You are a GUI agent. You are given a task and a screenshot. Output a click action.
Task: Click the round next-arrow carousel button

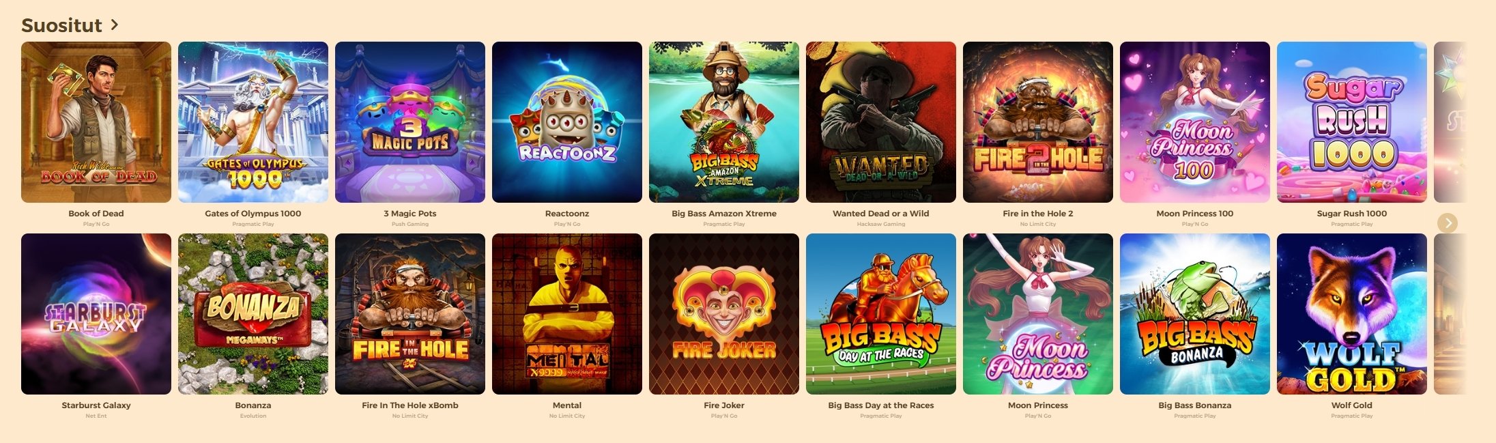[1447, 223]
